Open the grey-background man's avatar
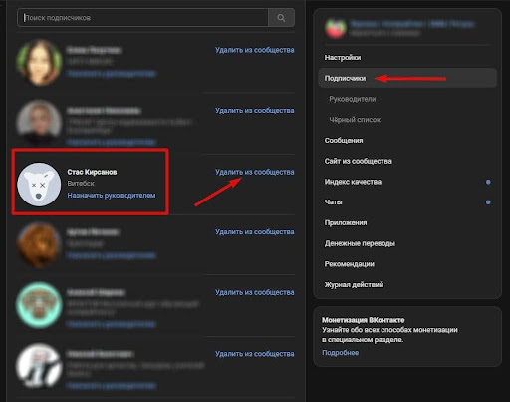 [x=39, y=123]
